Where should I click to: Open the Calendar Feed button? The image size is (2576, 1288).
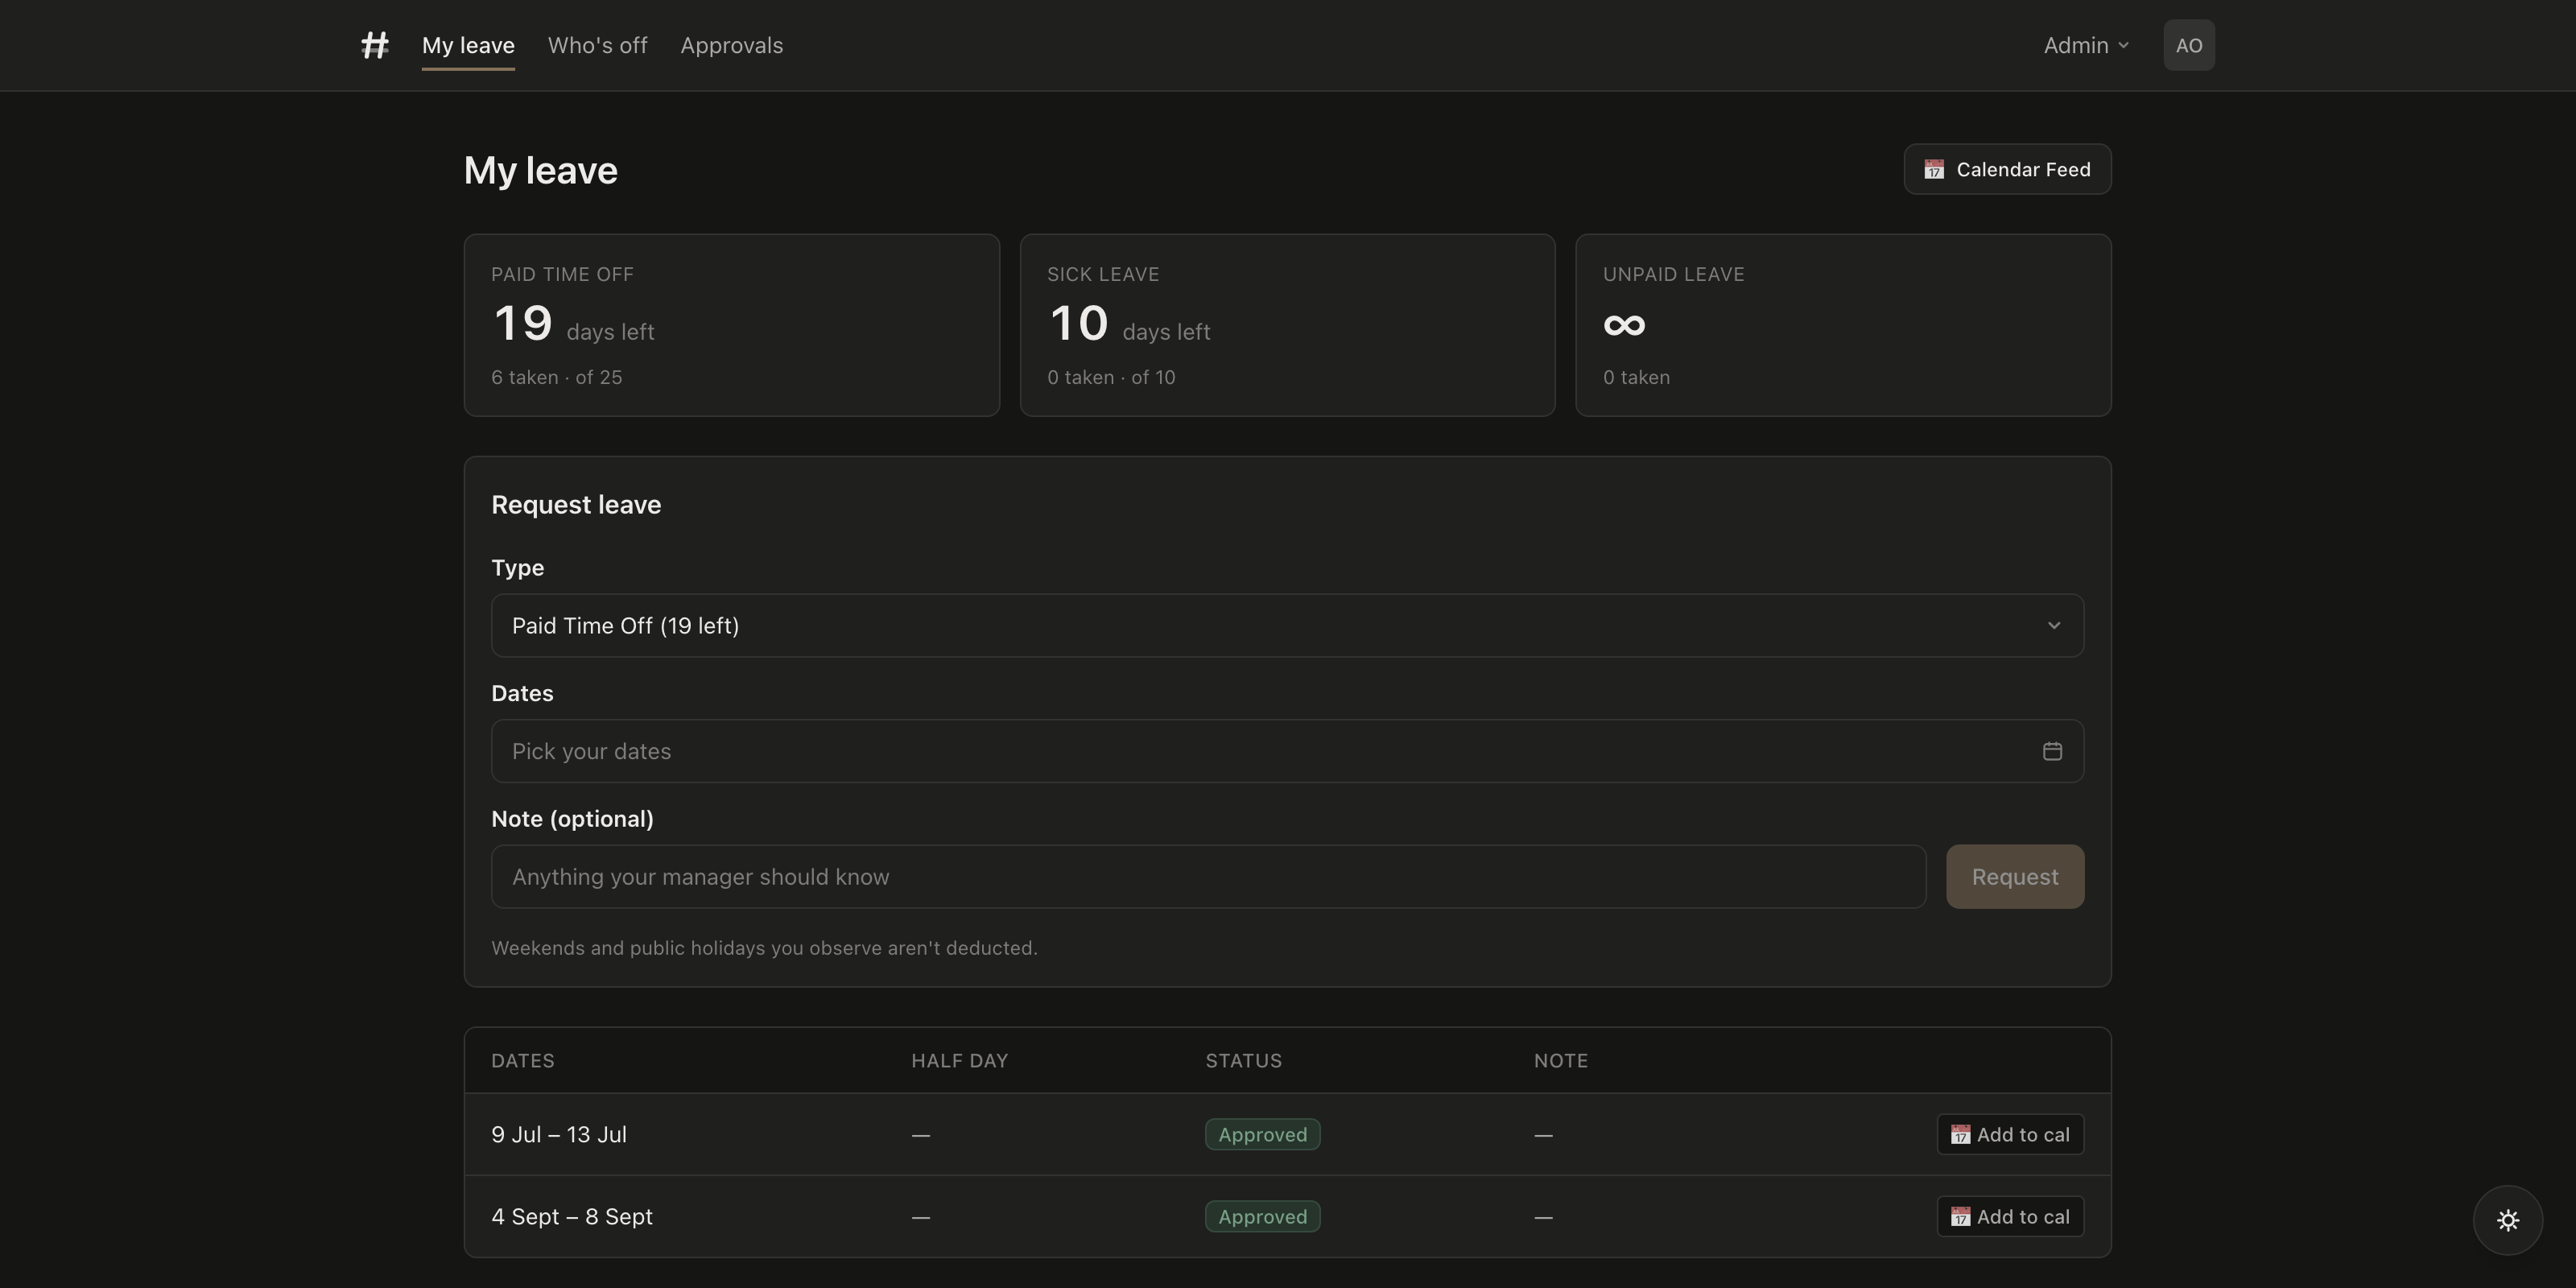click(x=2007, y=169)
